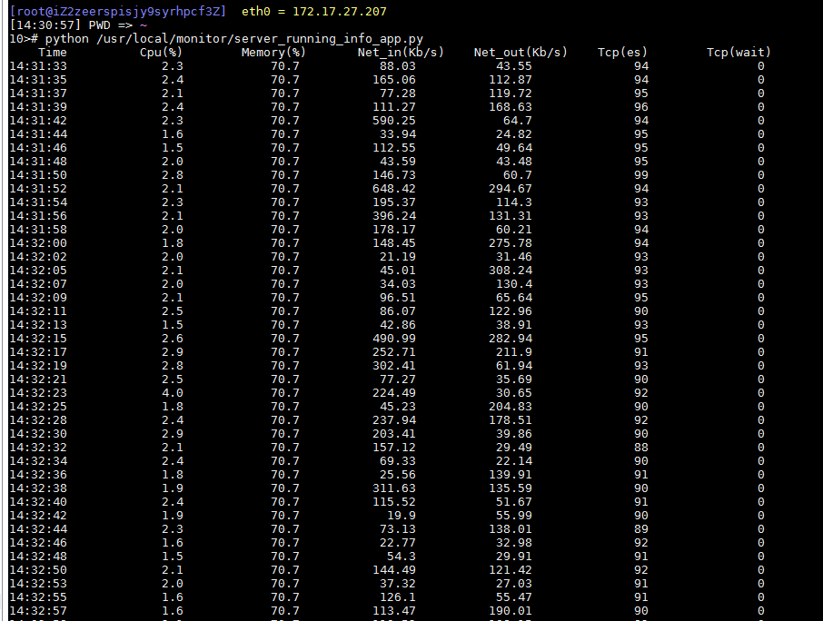Click the 14:32:38 time entry
This screenshot has height=621, width=823.
38,488
